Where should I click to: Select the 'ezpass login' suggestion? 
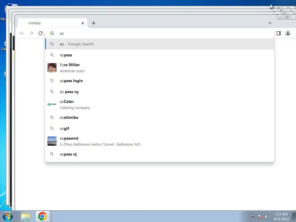160,81
